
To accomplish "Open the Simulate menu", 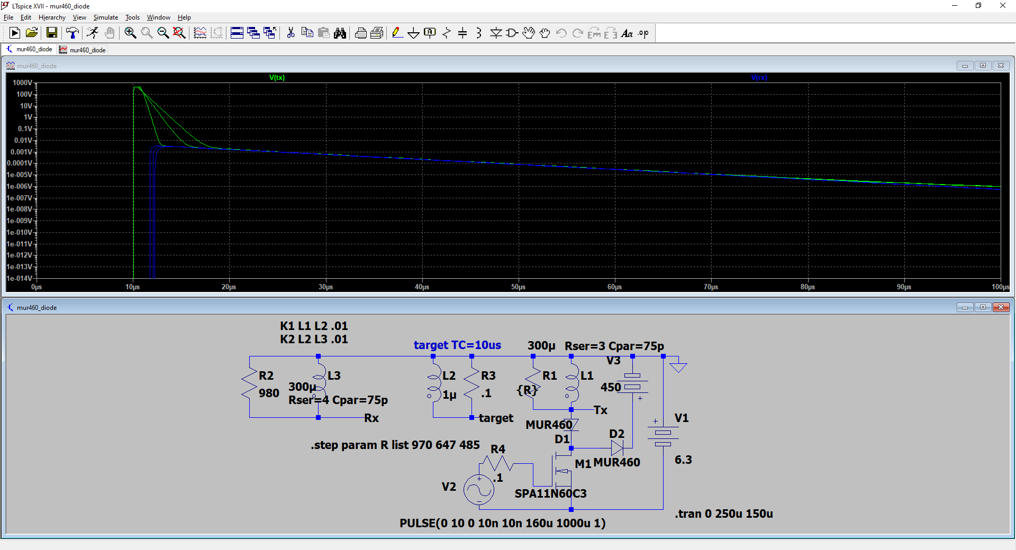I will (x=105, y=17).
